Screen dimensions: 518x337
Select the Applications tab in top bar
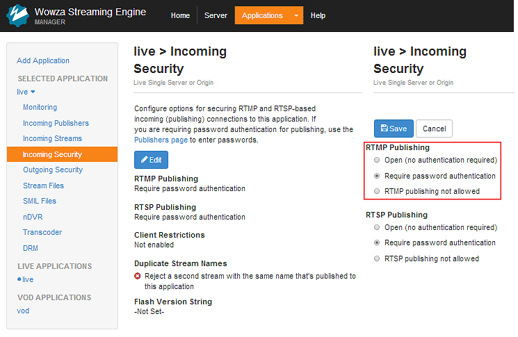click(262, 15)
